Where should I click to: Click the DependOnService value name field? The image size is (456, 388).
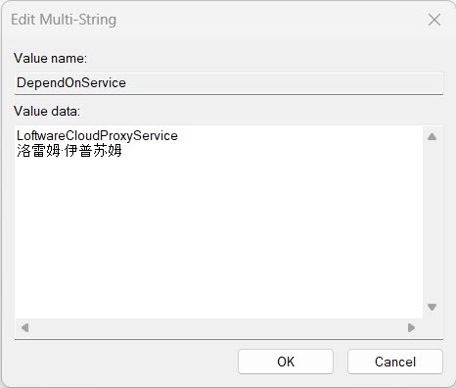(x=229, y=83)
